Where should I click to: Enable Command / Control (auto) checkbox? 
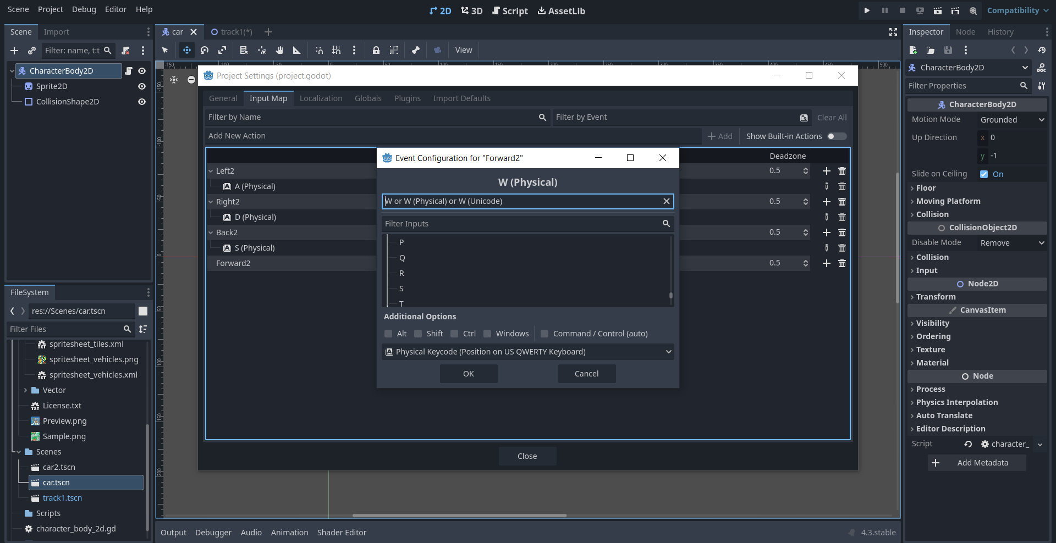544,334
